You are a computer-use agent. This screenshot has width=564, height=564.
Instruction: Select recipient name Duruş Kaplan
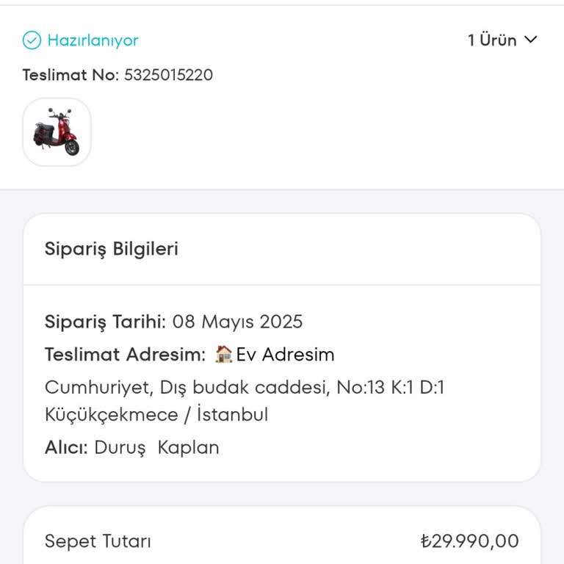(156, 447)
